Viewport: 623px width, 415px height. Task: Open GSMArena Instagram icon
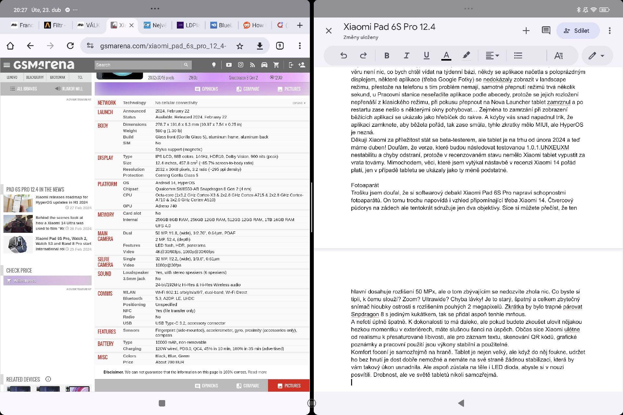[x=241, y=65]
